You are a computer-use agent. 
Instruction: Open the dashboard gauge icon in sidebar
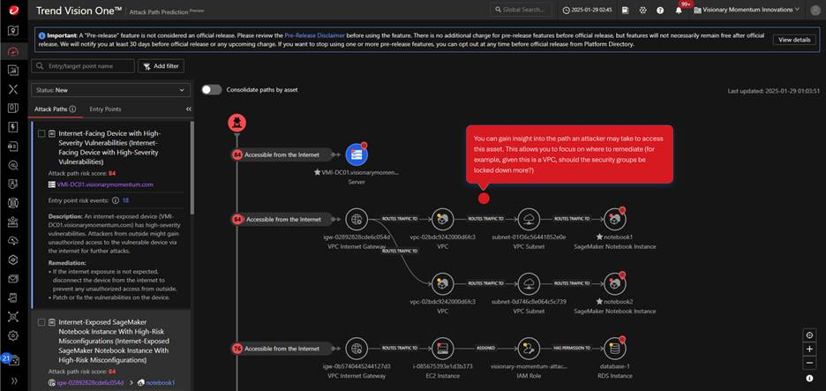(14, 51)
